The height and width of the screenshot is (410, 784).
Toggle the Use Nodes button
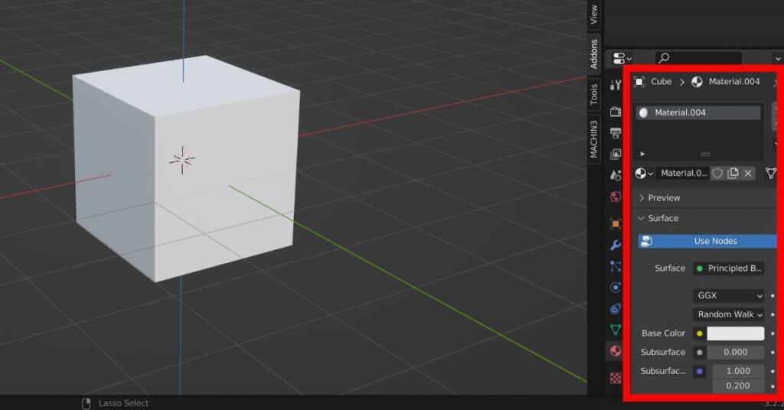707,241
